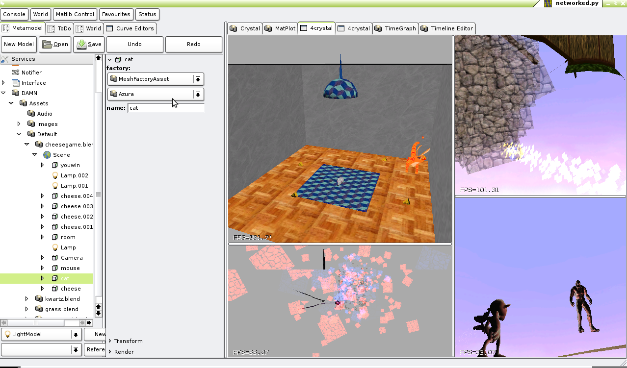
Task: Click the Scene globe icon
Action: (47, 155)
